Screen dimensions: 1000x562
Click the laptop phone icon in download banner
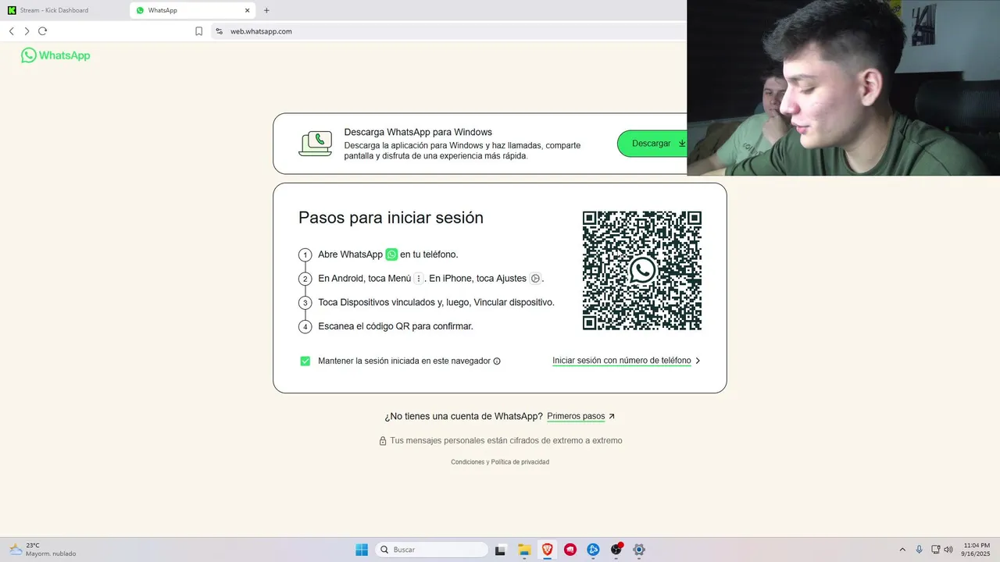click(316, 144)
